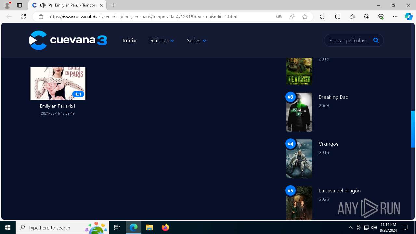View site information lock icon
Image resolution: width=416 pixels, height=234 pixels.
[41, 17]
